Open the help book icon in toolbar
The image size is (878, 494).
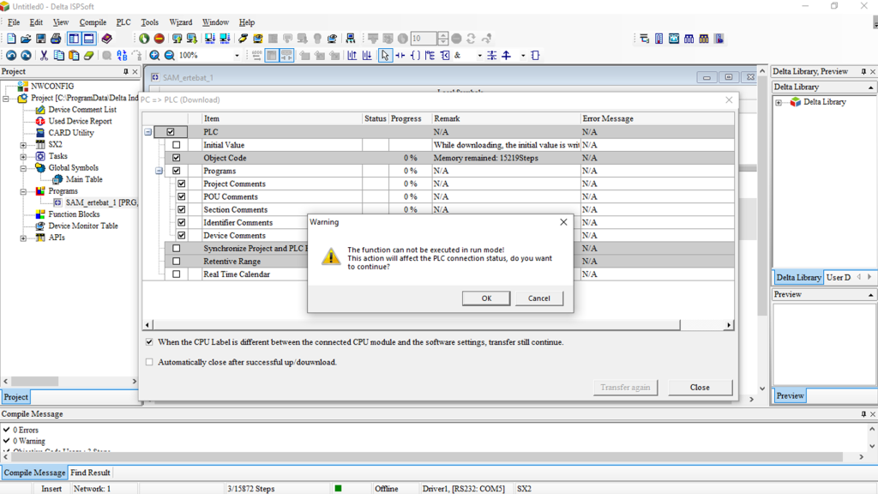pyautogui.click(x=106, y=39)
